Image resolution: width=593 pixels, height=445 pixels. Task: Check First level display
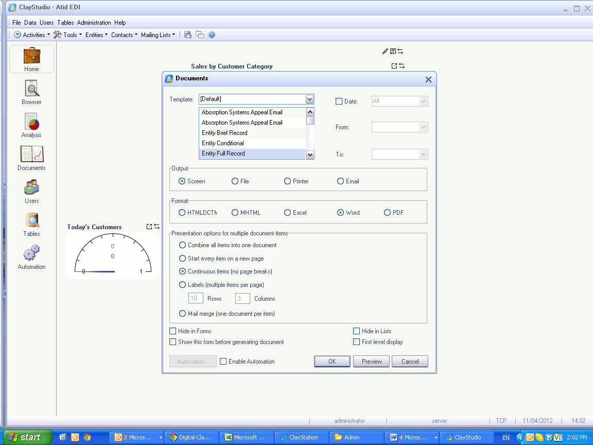(356, 341)
